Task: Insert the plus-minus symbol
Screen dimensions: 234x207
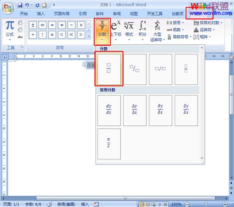Action: [x=34, y=25]
